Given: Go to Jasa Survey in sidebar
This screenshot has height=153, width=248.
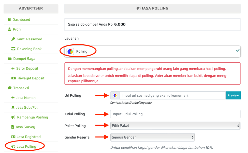Looking at the screenshot, I should (x=25, y=127).
